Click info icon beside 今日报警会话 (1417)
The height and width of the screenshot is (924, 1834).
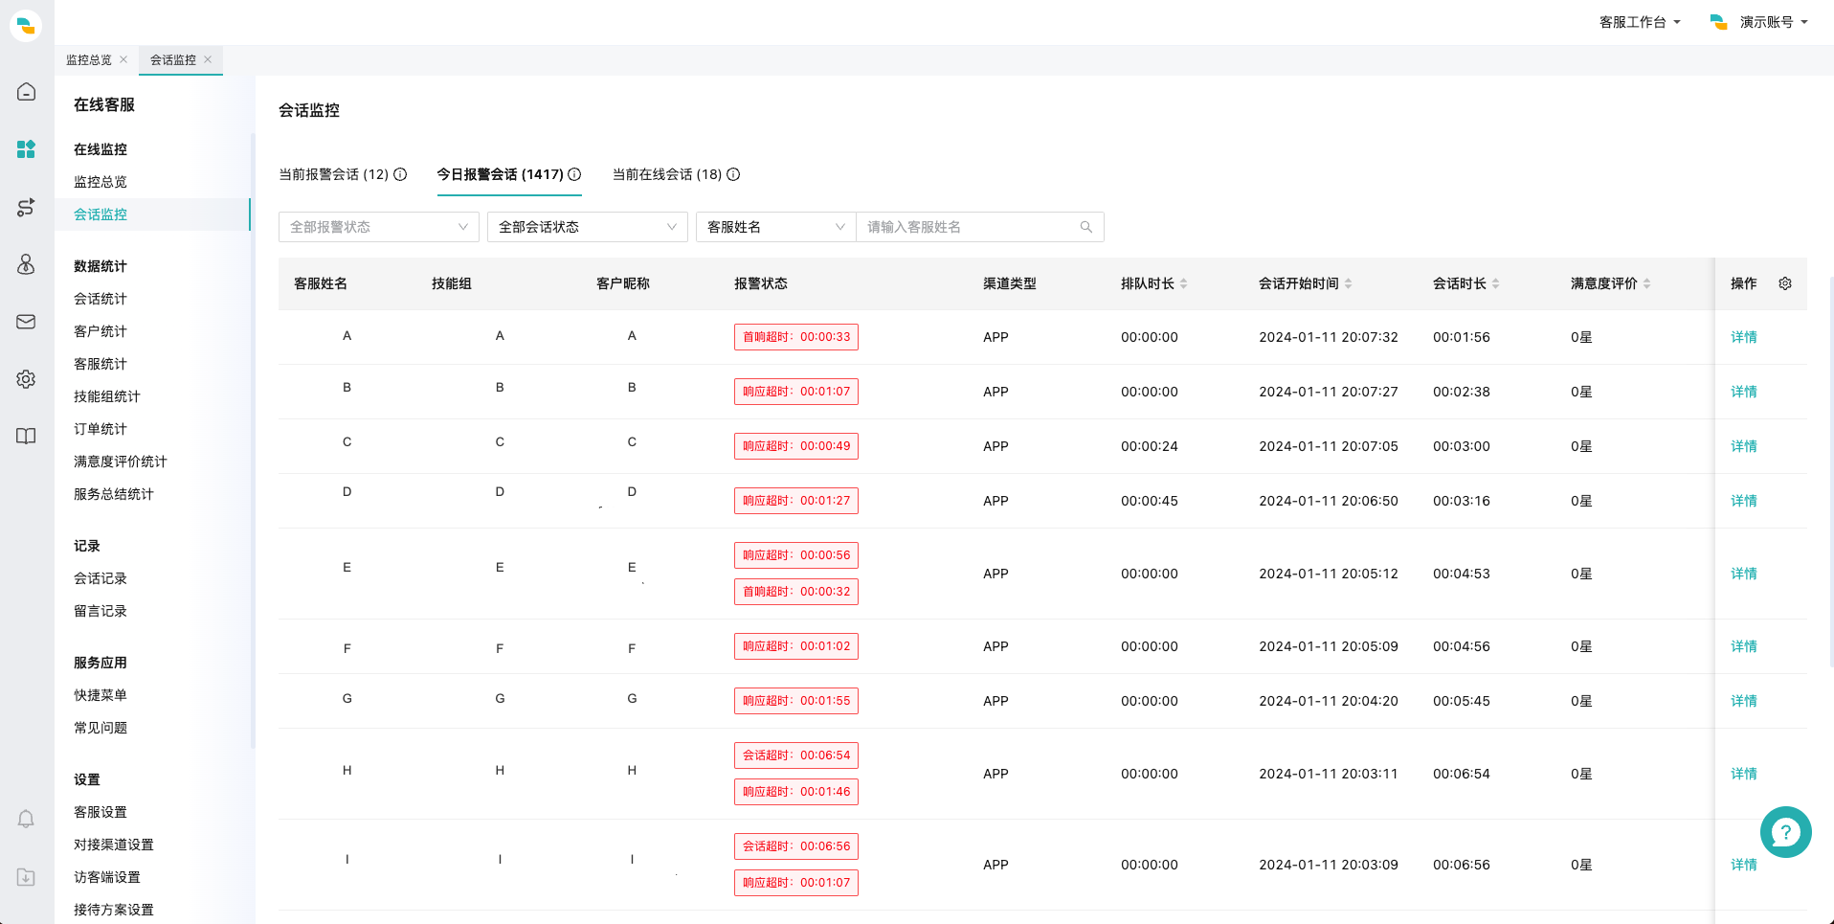(x=574, y=174)
